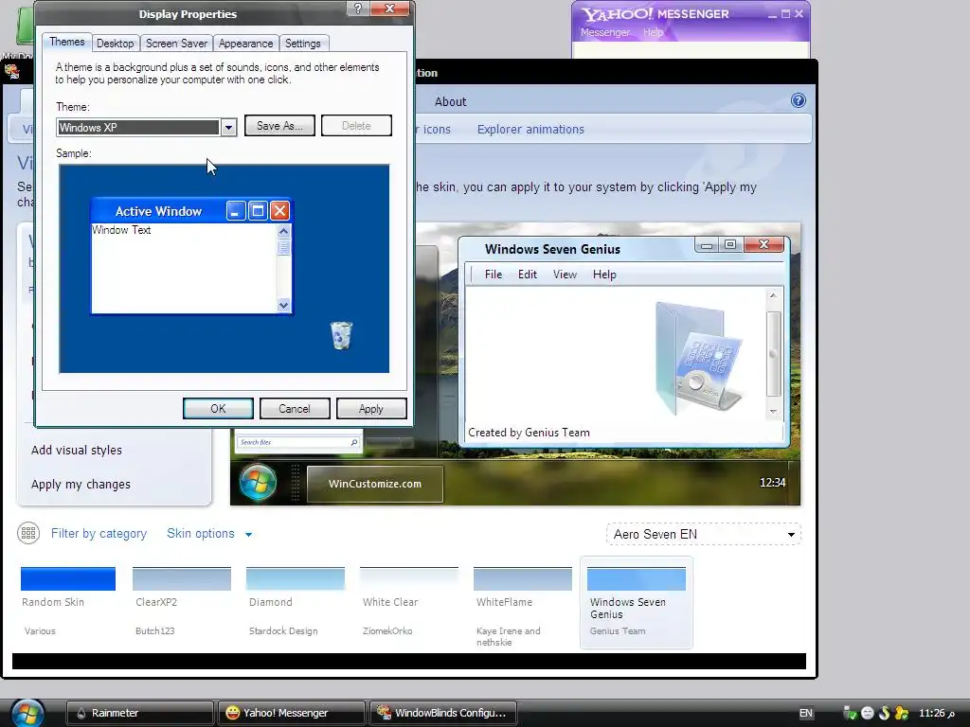Click the "Butch123" author text

click(154, 631)
